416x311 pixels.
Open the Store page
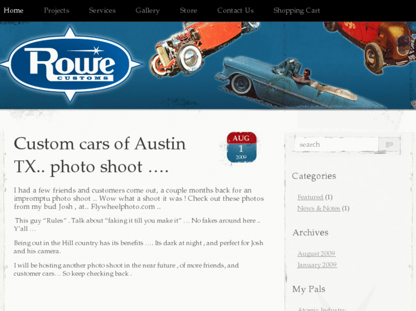(x=188, y=10)
